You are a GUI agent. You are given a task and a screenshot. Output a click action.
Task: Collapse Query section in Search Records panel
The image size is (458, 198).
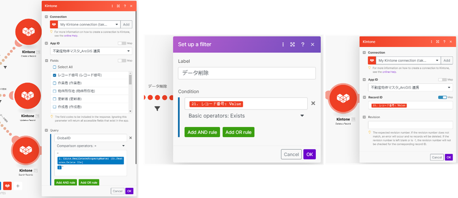46,130
